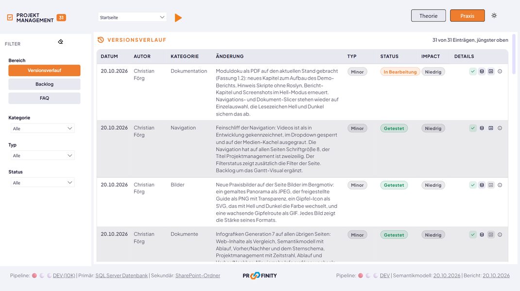Switch to the Praxis view
This screenshot has width=520, height=291.
coord(467,16)
